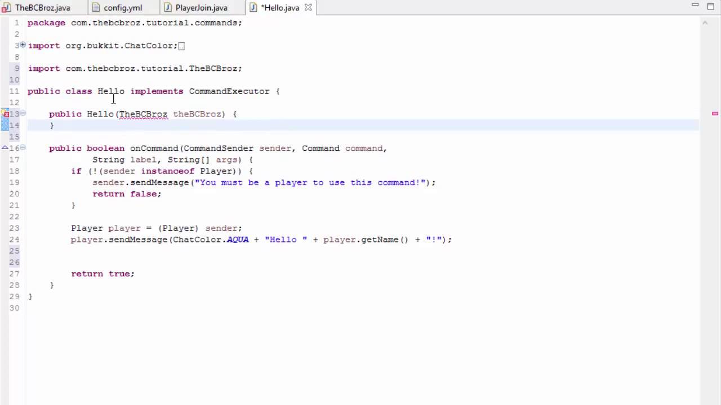Click the import com.thebcbroz.tutorial.TheBCBroz line
Screen dimensions: 721x405
pos(135,69)
